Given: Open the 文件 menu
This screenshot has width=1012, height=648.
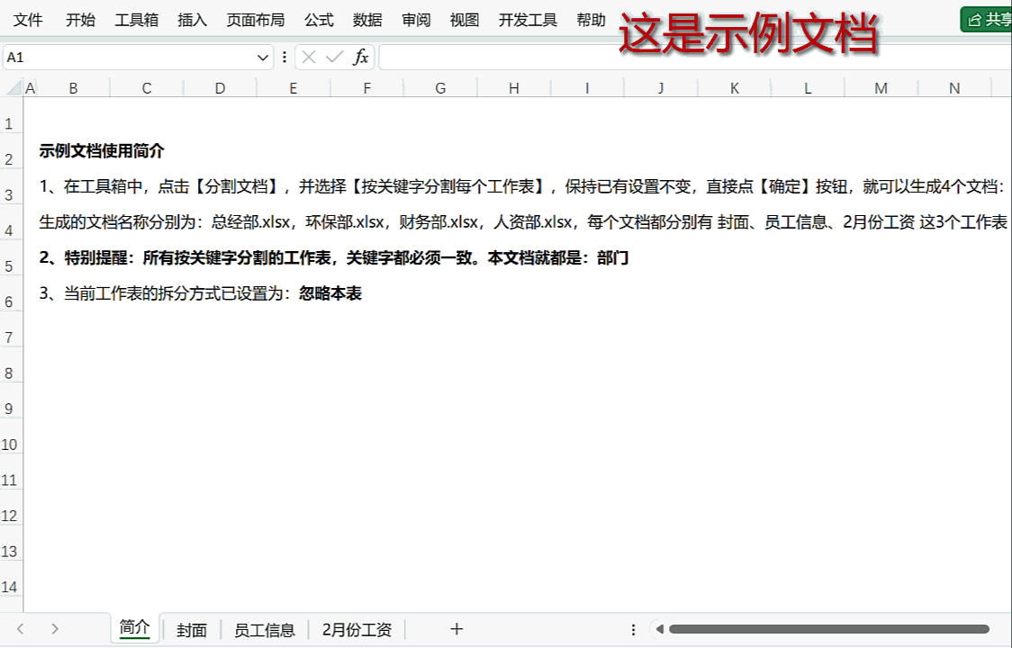Looking at the screenshot, I should click(28, 20).
